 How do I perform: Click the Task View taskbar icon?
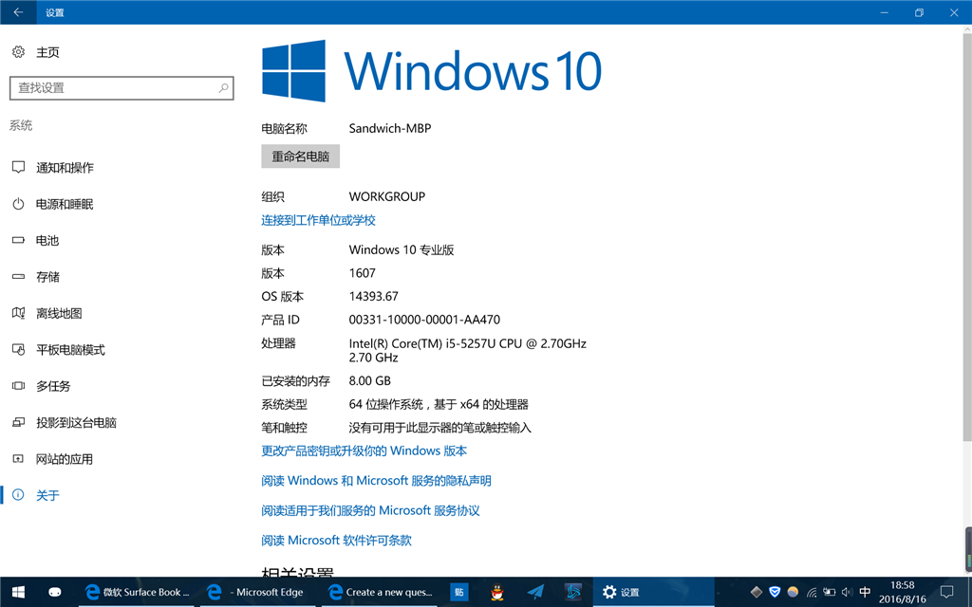click(x=54, y=592)
